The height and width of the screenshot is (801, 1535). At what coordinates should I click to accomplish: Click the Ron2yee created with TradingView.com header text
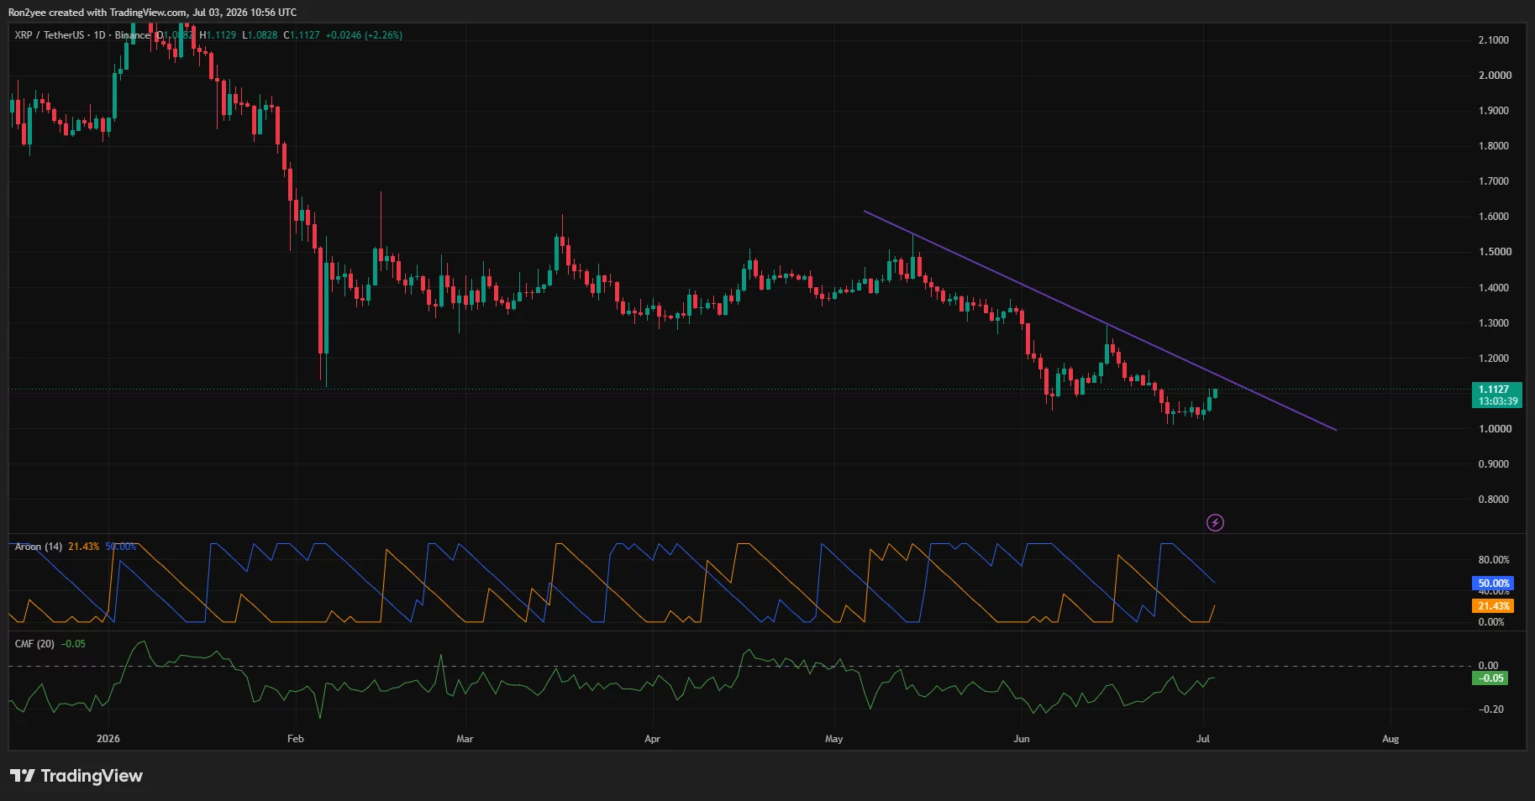(152, 13)
